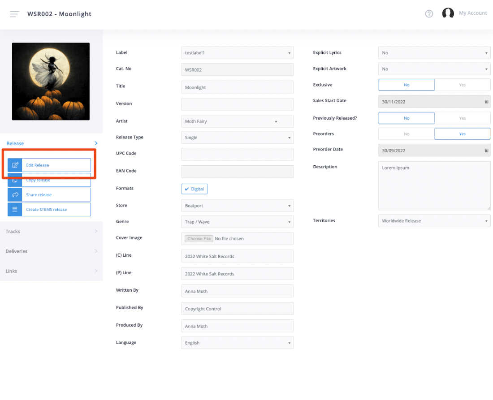Click the (P) Line input field
This screenshot has height=400, width=493.
pos(238,273)
